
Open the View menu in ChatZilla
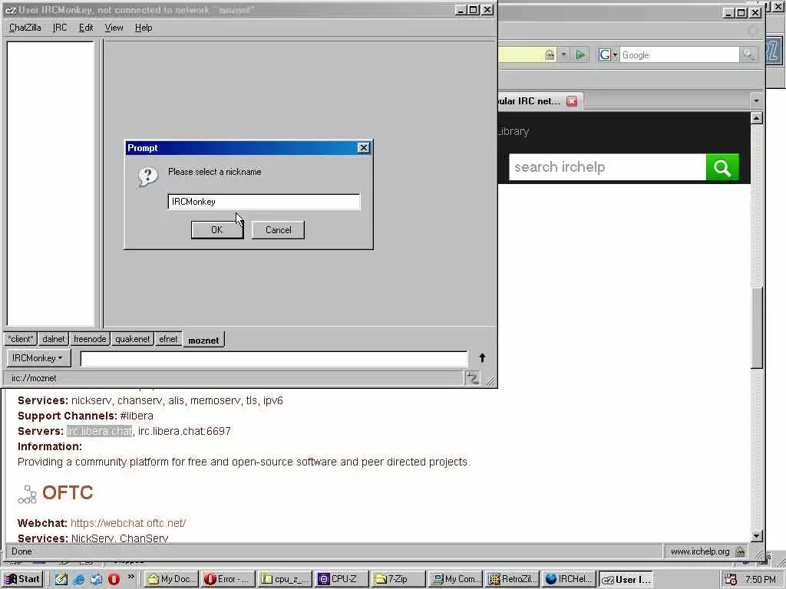point(114,28)
